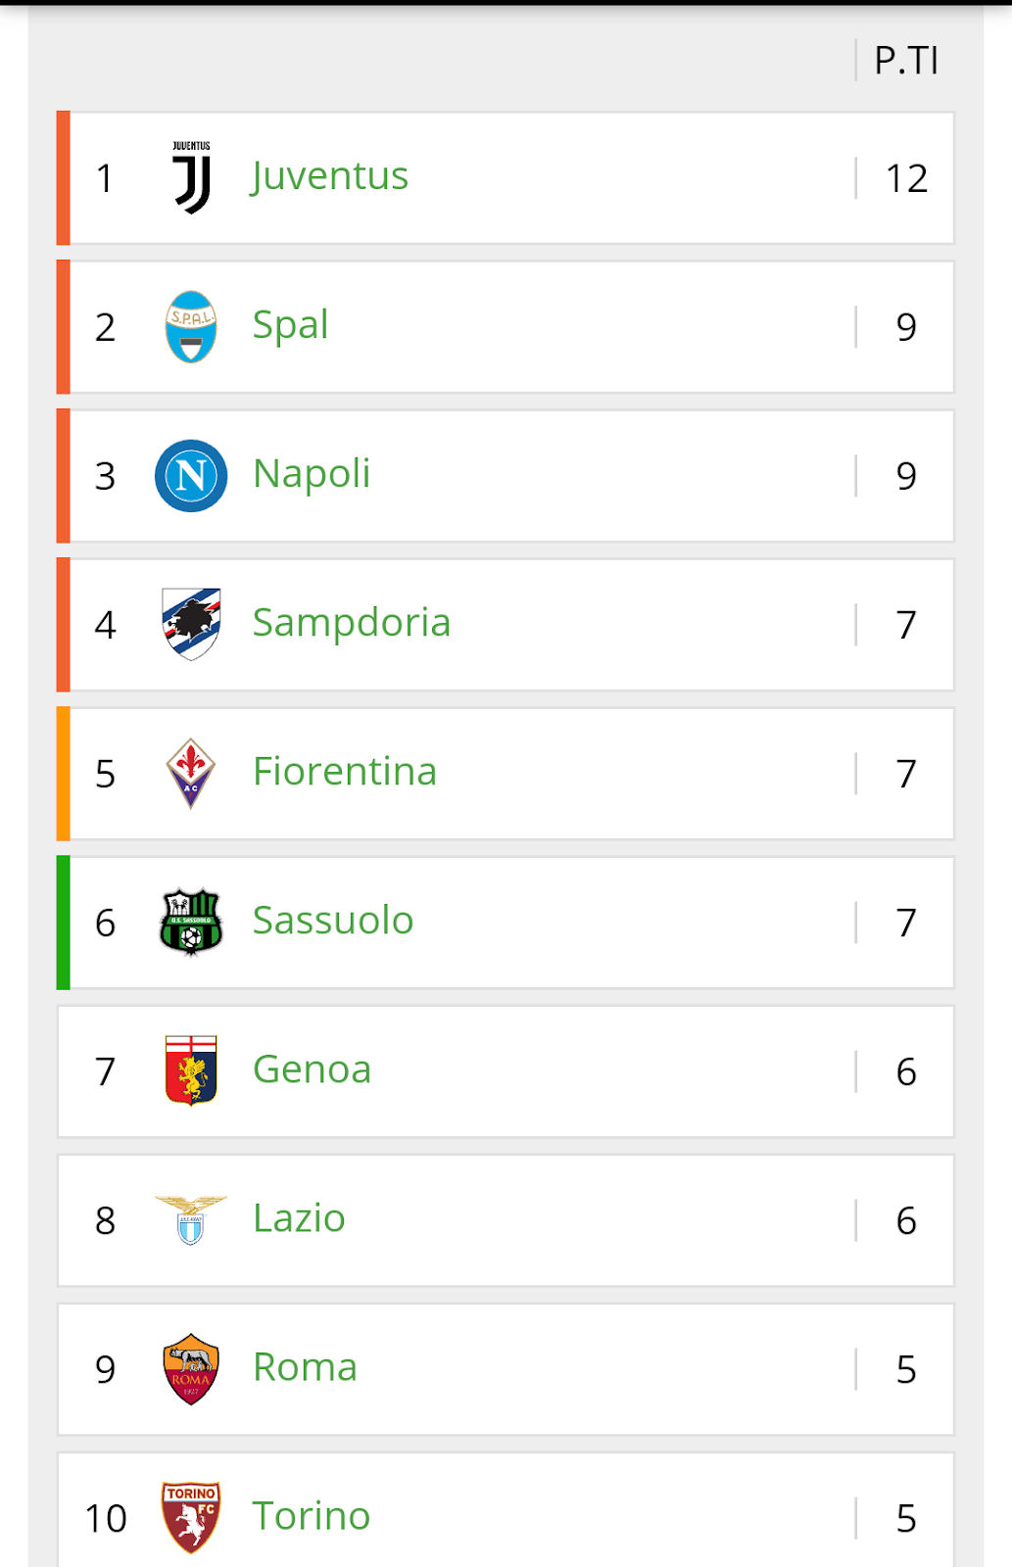Viewport: 1012px width, 1567px height.
Task: Go to Sampdoria team name
Action: coord(351,623)
